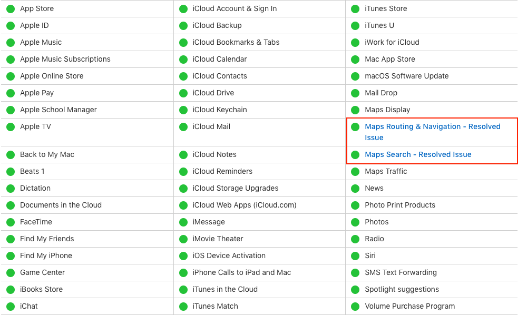The width and height of the screenshot is (527, 315).
Task: Select the iCloud Notes entry
Action: point(214,154)
